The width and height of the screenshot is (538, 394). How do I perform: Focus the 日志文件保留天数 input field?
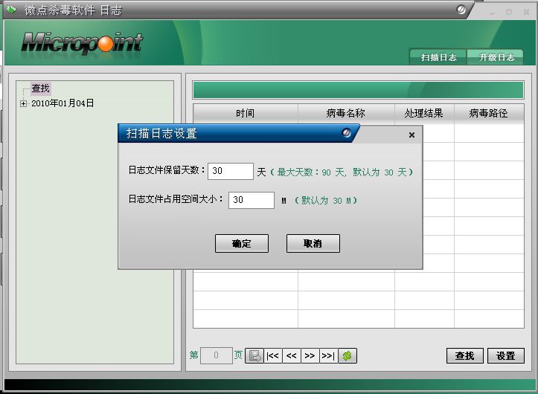tap(231, 171)
